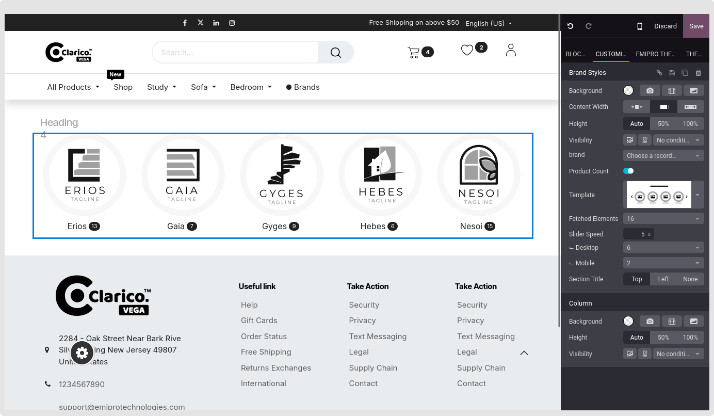
Task: Open the Template selection dropdown
Action: coord(663,195)
